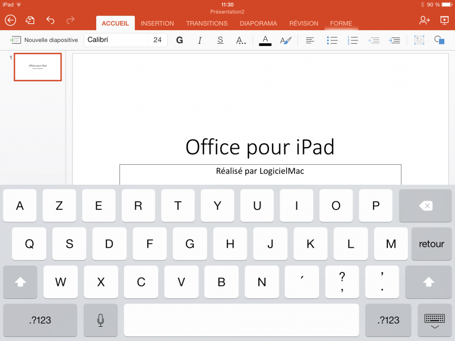Open the shapes arrangement icon
Viewport: 455px width, 341px height.
pyautogui.click(x=439, y=40)
